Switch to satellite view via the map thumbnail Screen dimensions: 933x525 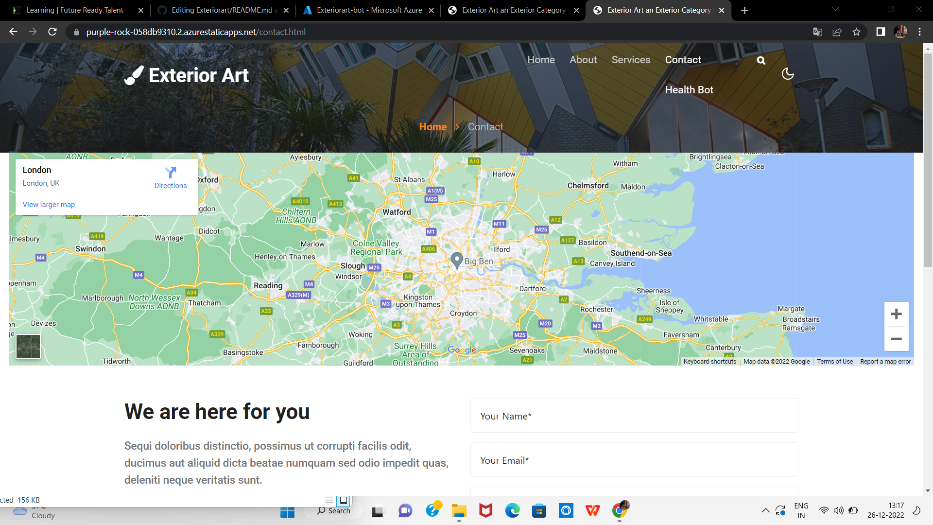[x=28, y=347]
